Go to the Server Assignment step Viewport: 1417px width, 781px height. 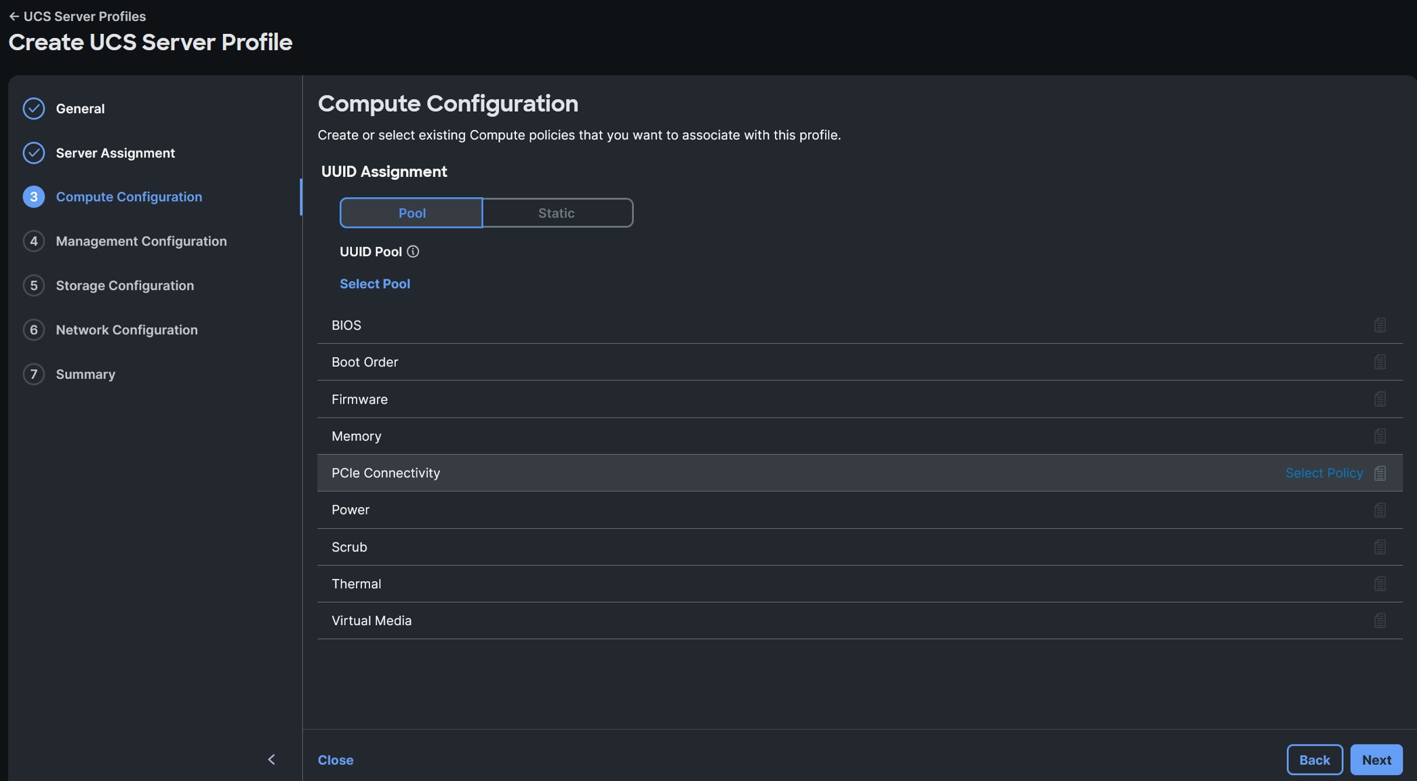coord(115,153)
